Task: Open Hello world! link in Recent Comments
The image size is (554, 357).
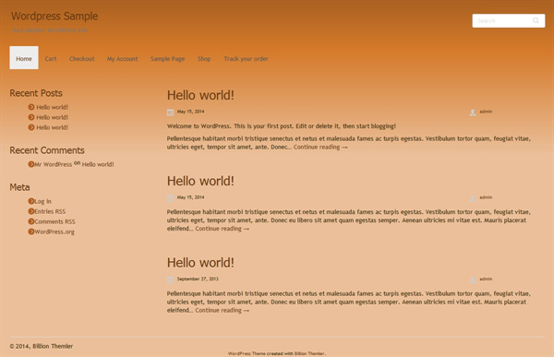Action: (98, 164)
